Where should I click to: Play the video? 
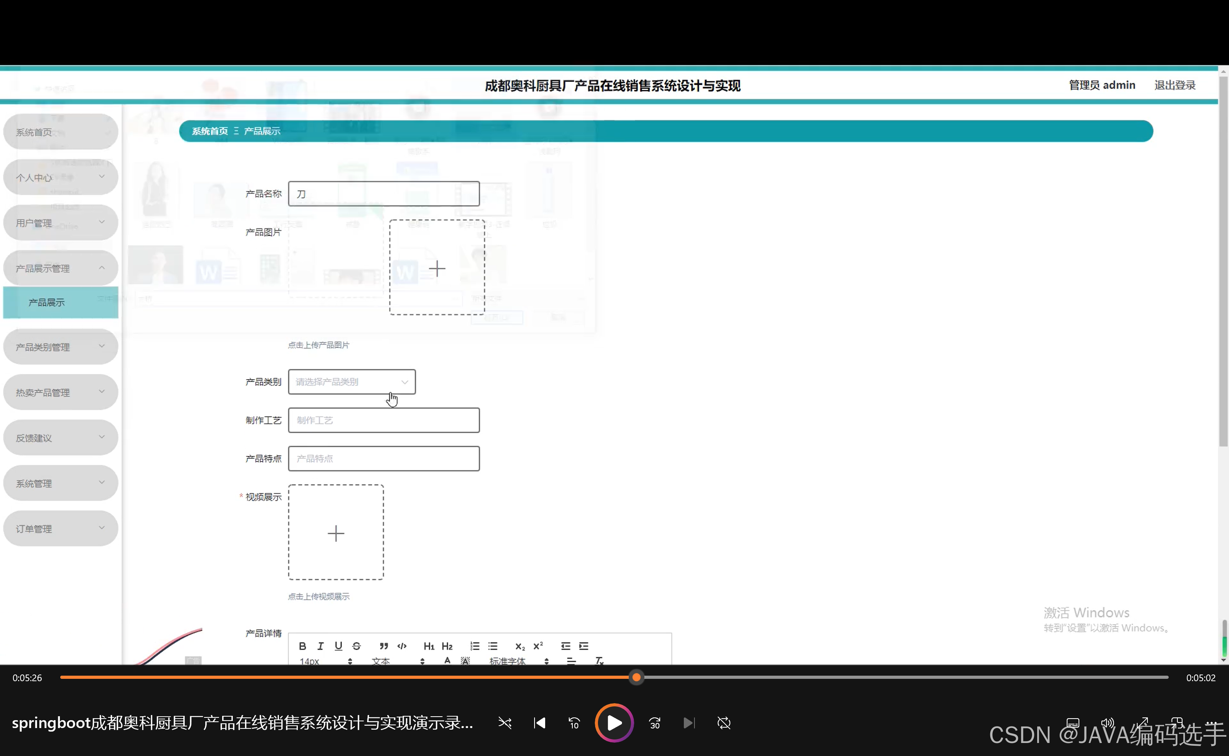[614, 723]
